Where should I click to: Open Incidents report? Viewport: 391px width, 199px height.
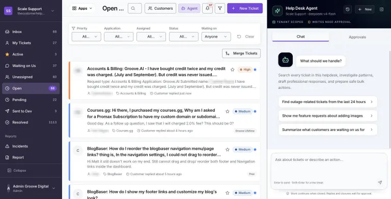(x=31, y=146)
